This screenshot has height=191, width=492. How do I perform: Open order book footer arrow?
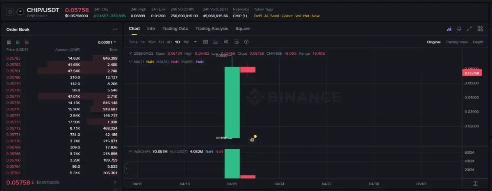[114, 182]
